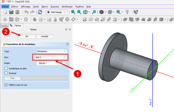Open the Esquisse menu
Screen dimensions: 174x112
tap(55, 6)
